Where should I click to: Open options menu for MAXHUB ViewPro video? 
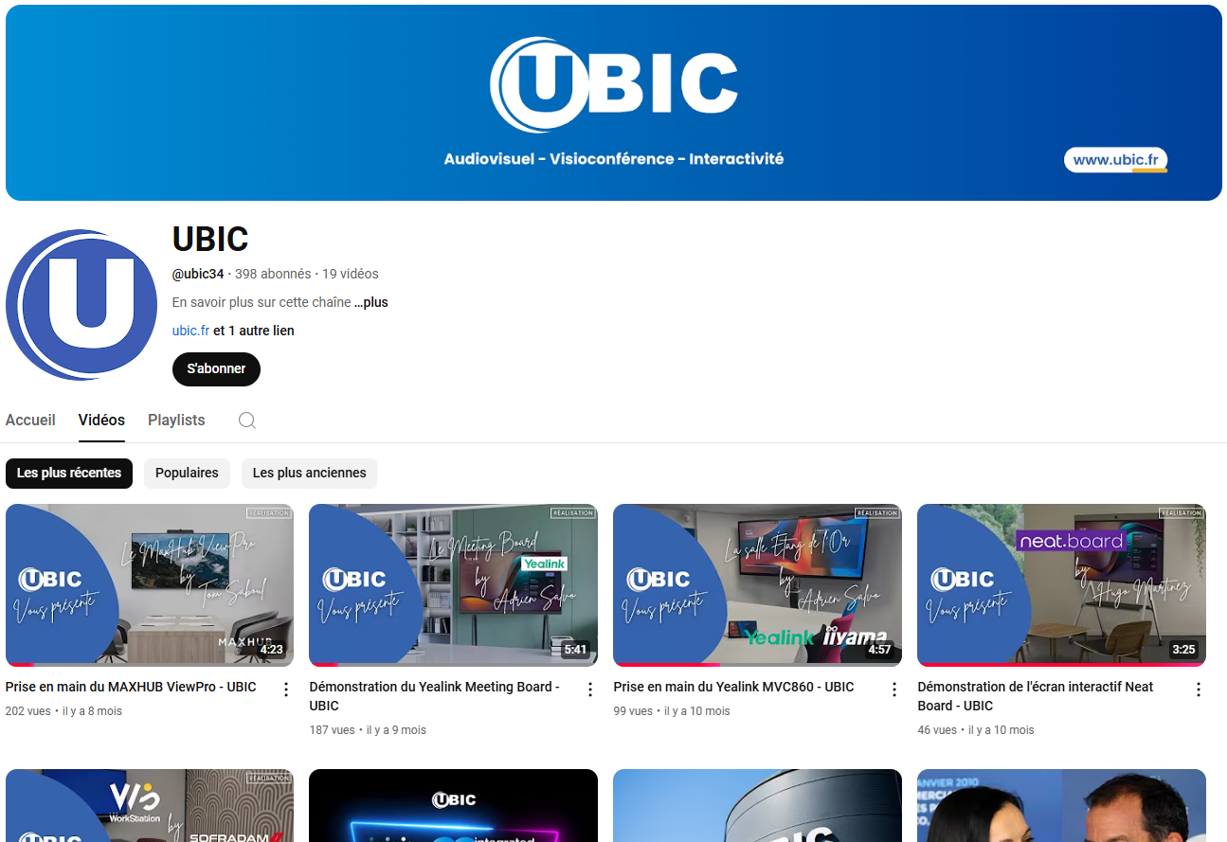286,690
